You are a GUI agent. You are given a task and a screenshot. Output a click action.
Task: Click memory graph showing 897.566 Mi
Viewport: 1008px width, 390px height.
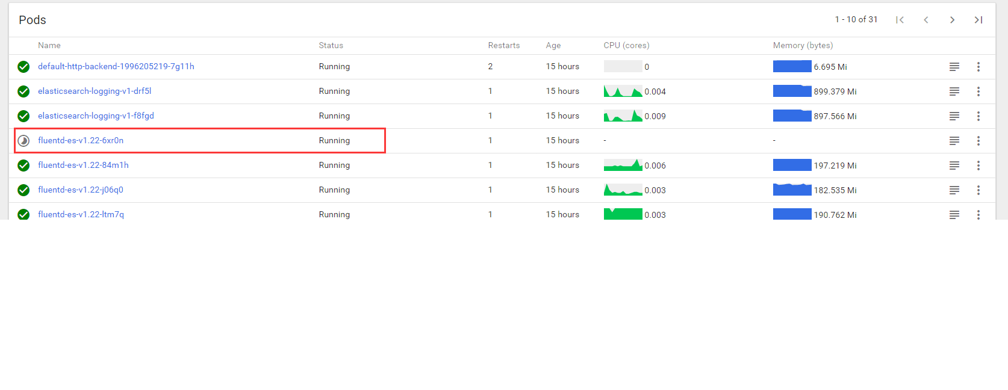point(792,116)
